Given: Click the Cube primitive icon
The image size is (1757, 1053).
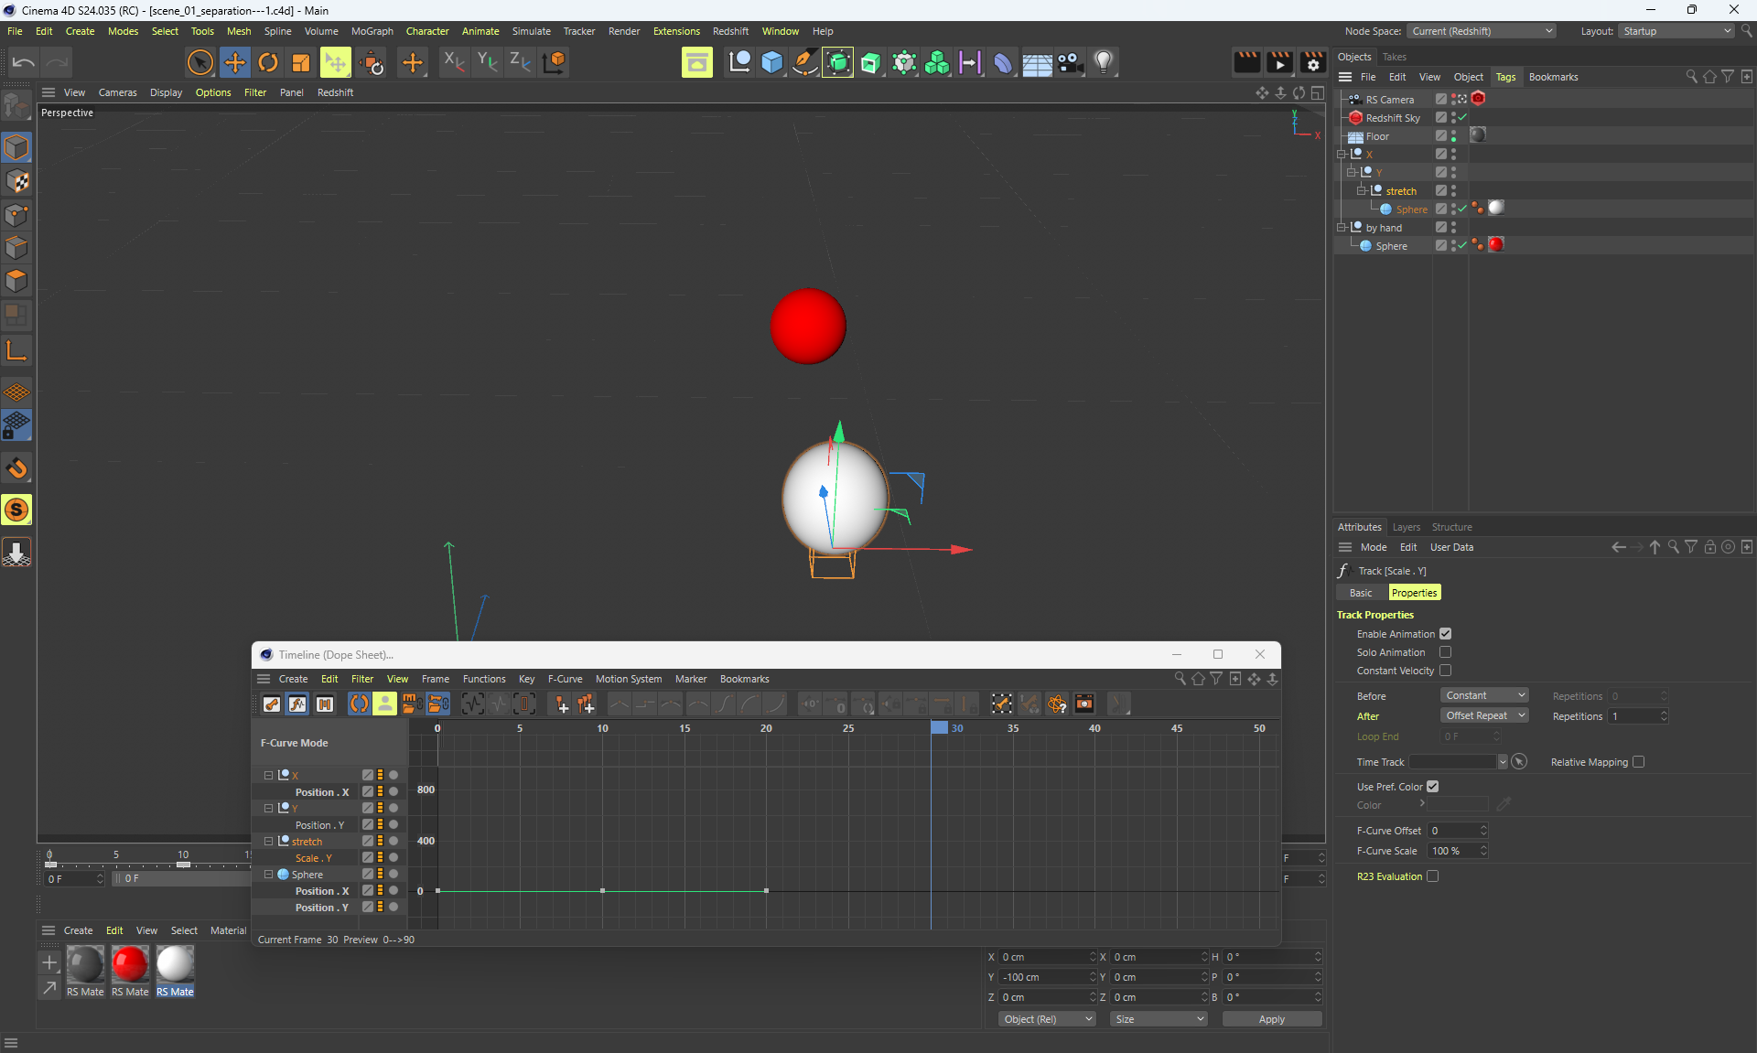Looking at the screenshot, I should coord(772,62).
